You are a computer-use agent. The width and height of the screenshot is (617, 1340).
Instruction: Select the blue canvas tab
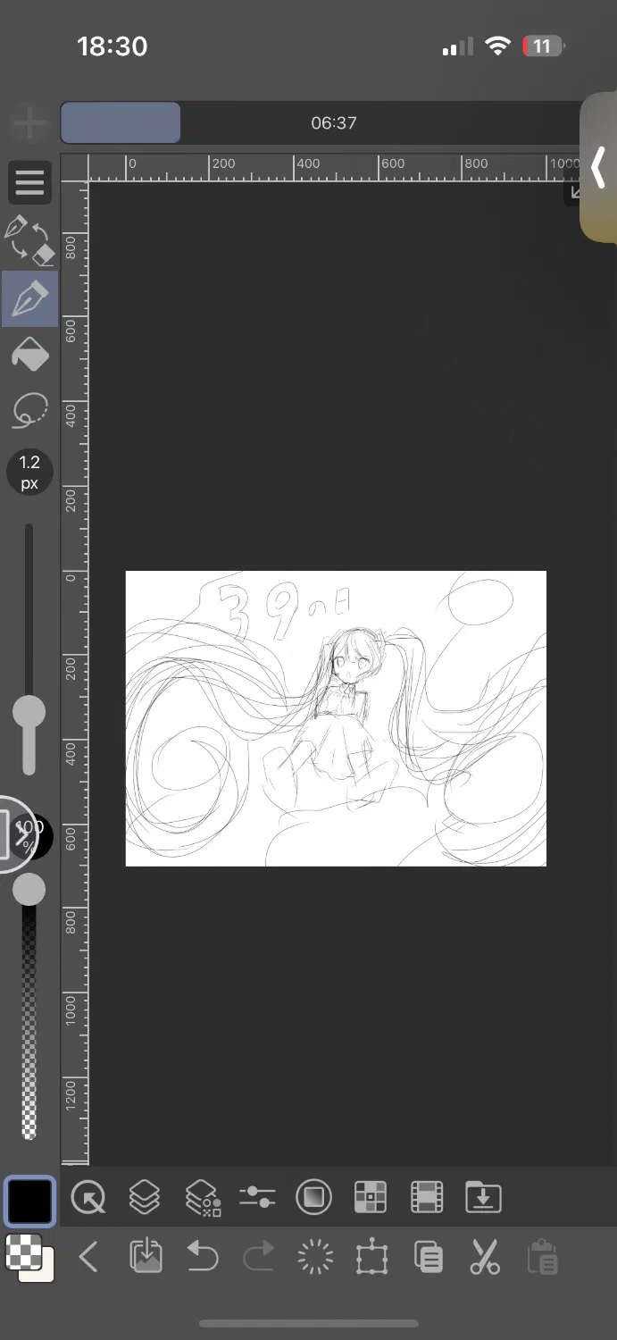click(121, 122)
